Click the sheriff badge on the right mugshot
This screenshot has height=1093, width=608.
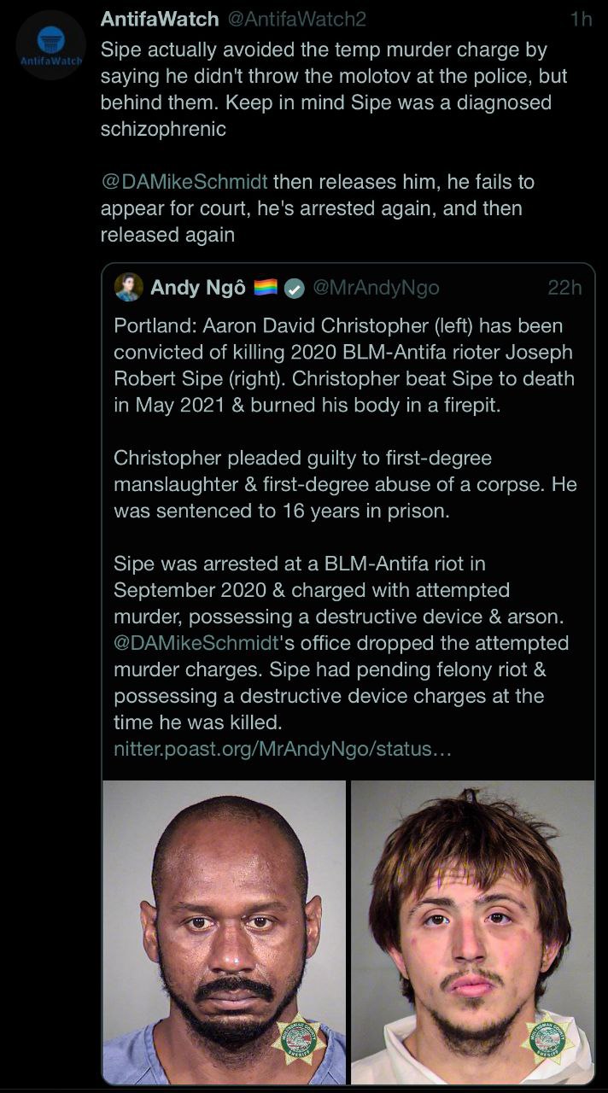coord(547,1039)
